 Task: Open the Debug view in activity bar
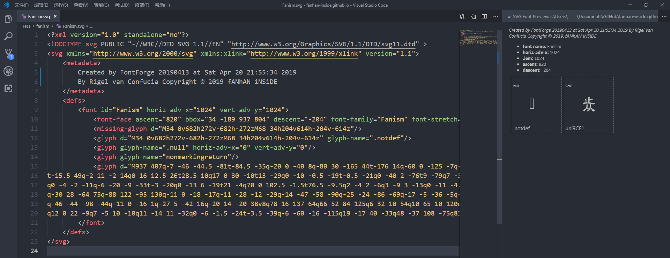(x=8, y=71)
